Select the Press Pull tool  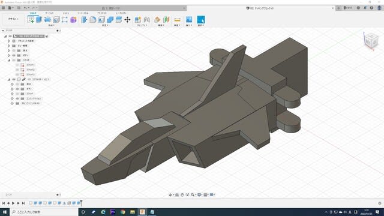pos(84,20)
